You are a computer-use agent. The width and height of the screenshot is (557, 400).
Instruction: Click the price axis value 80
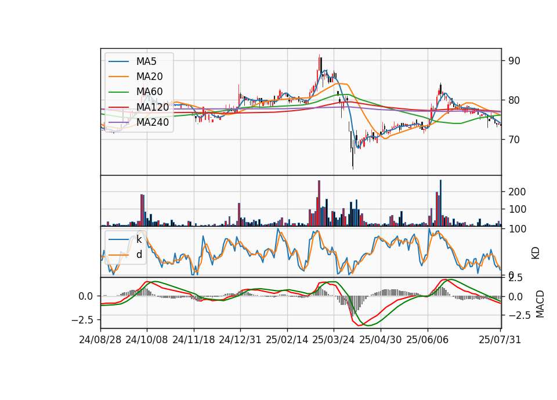pos(515,100)
